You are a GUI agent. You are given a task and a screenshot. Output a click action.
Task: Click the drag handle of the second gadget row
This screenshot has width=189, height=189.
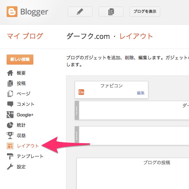point(77,135)
